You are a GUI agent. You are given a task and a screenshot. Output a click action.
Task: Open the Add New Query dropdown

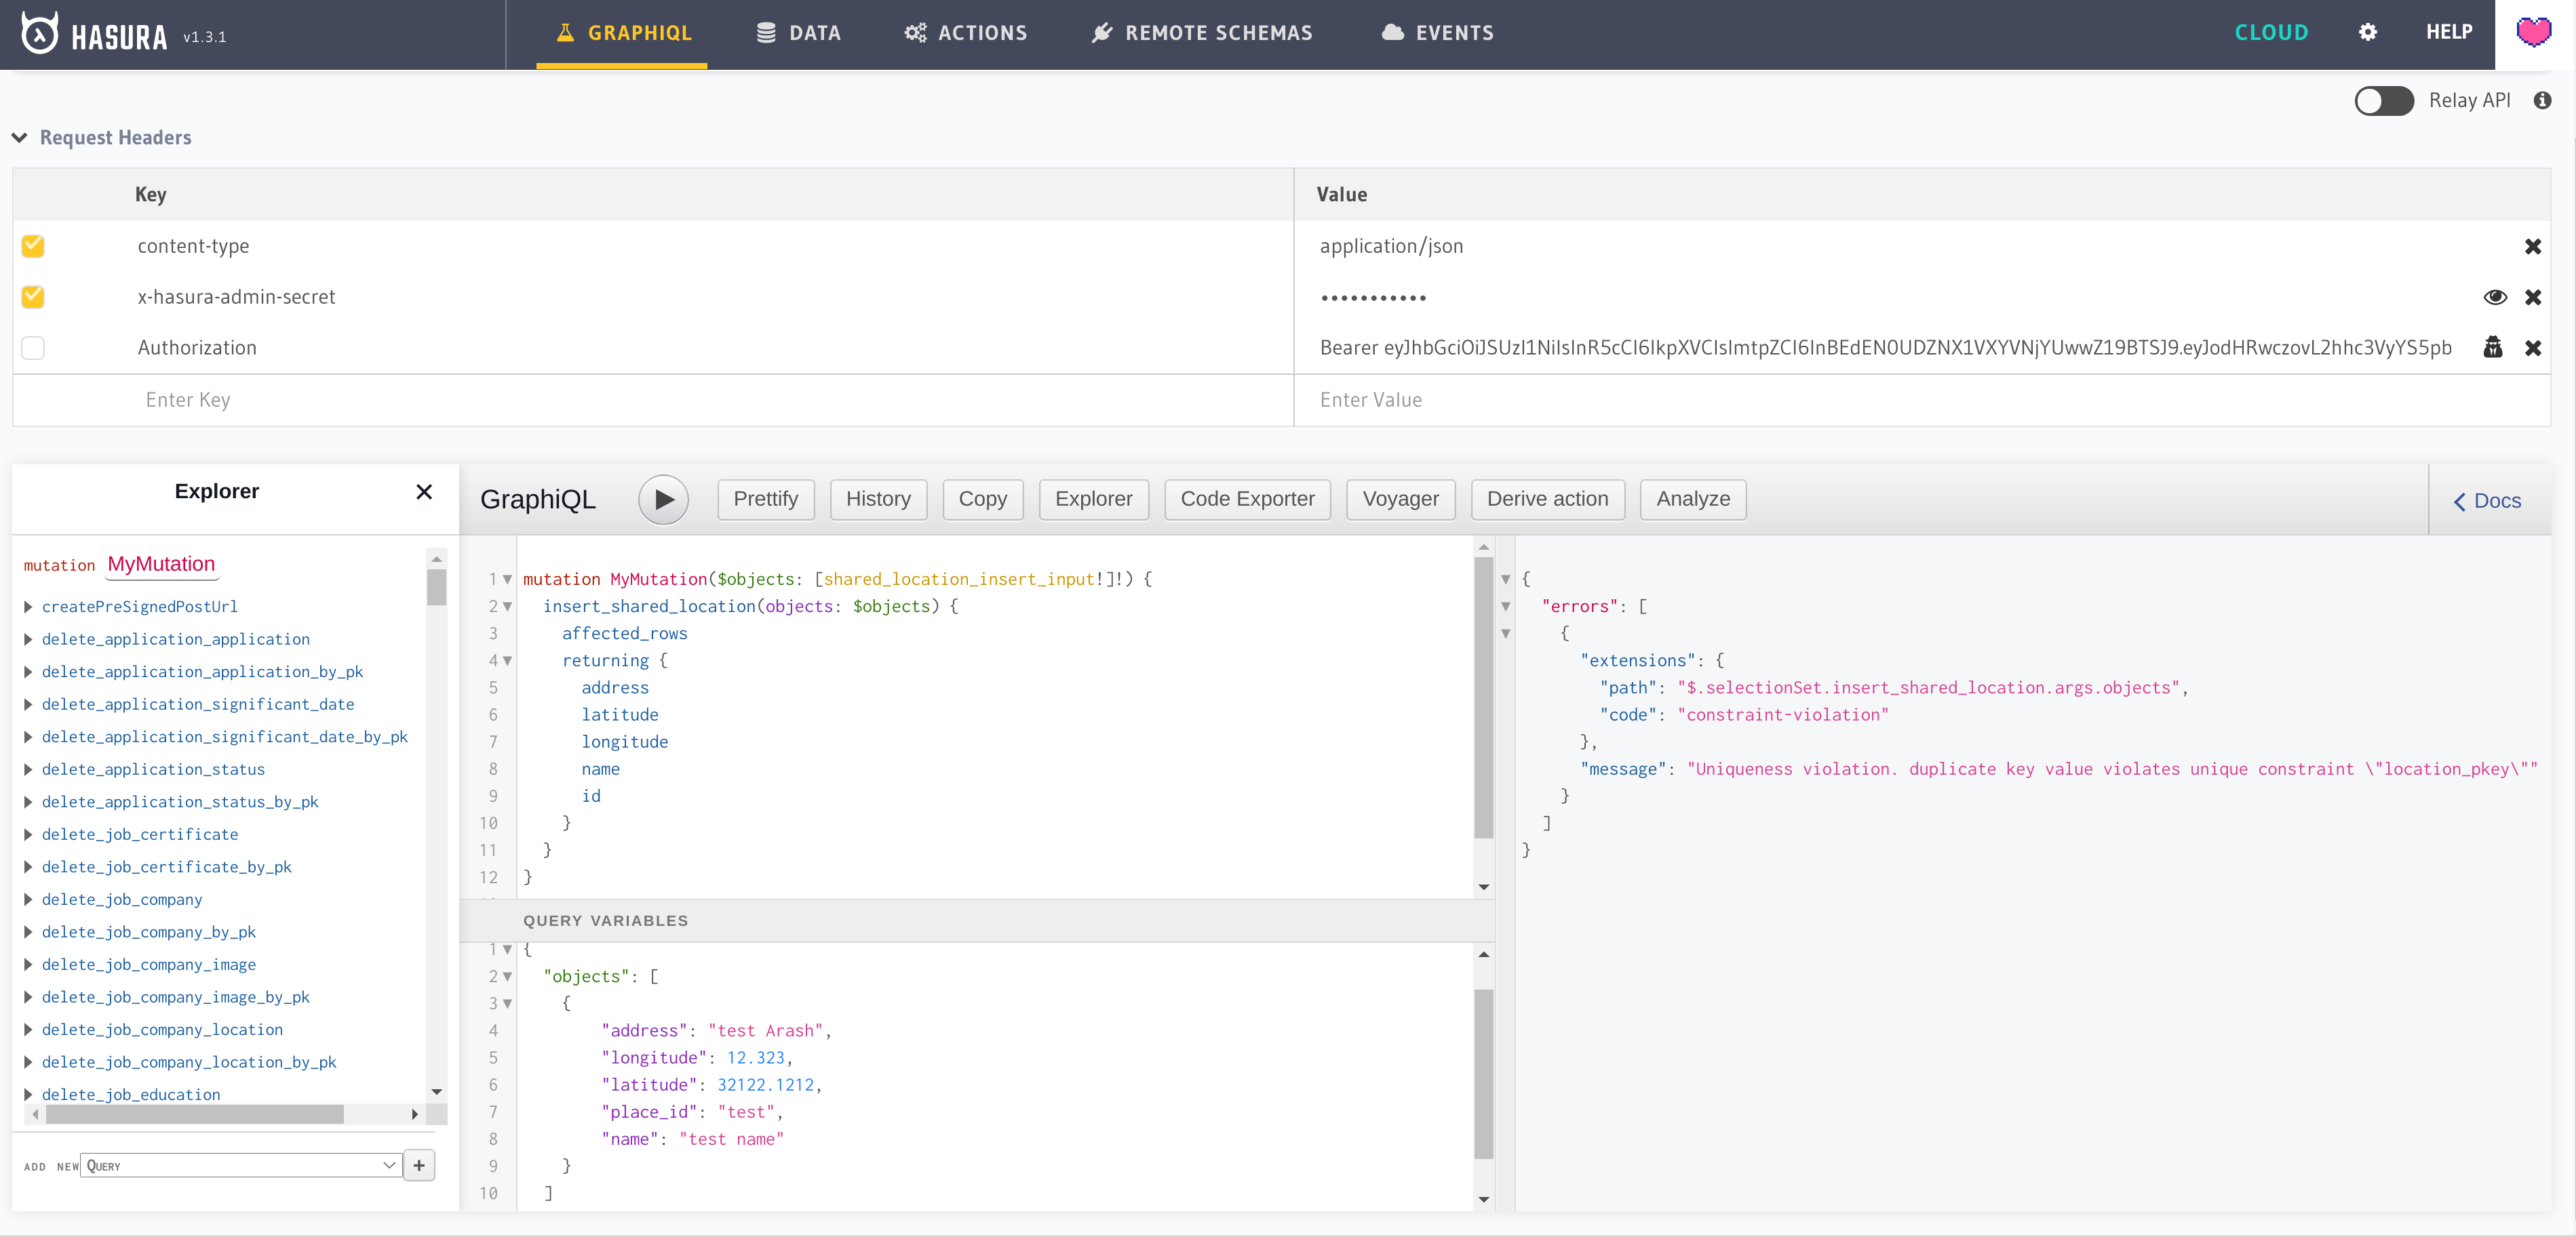pos(240,1165)
